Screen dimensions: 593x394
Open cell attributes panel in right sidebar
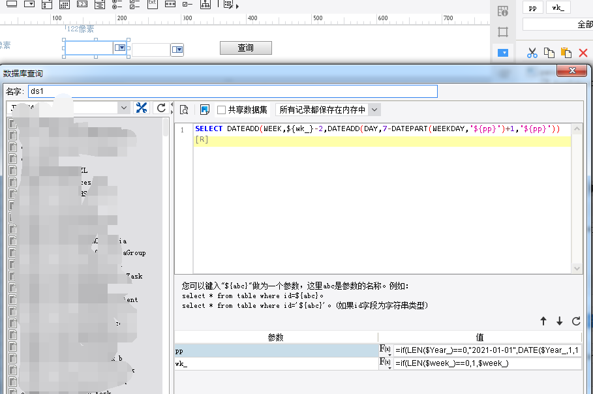click(502, 11)
